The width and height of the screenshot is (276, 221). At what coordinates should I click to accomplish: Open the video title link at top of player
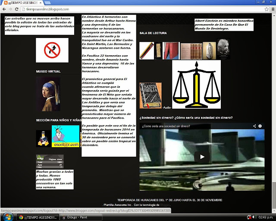tap(166, 126)
